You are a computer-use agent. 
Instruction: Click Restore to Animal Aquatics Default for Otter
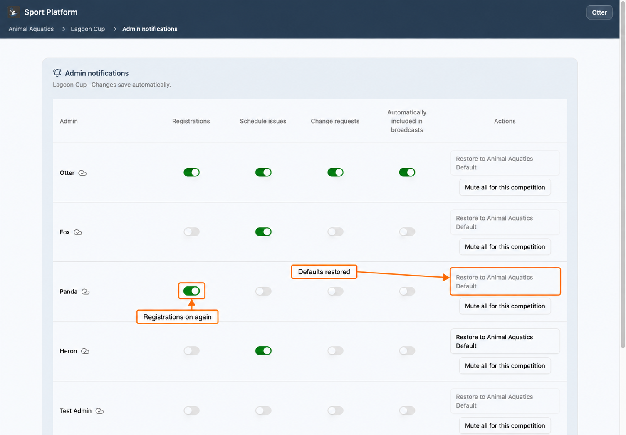pos(505,163)
